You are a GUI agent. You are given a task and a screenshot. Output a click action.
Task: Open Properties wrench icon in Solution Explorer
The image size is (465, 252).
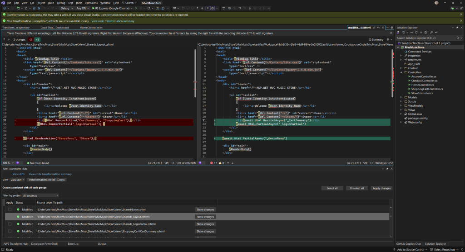click(x=431, y=33)
